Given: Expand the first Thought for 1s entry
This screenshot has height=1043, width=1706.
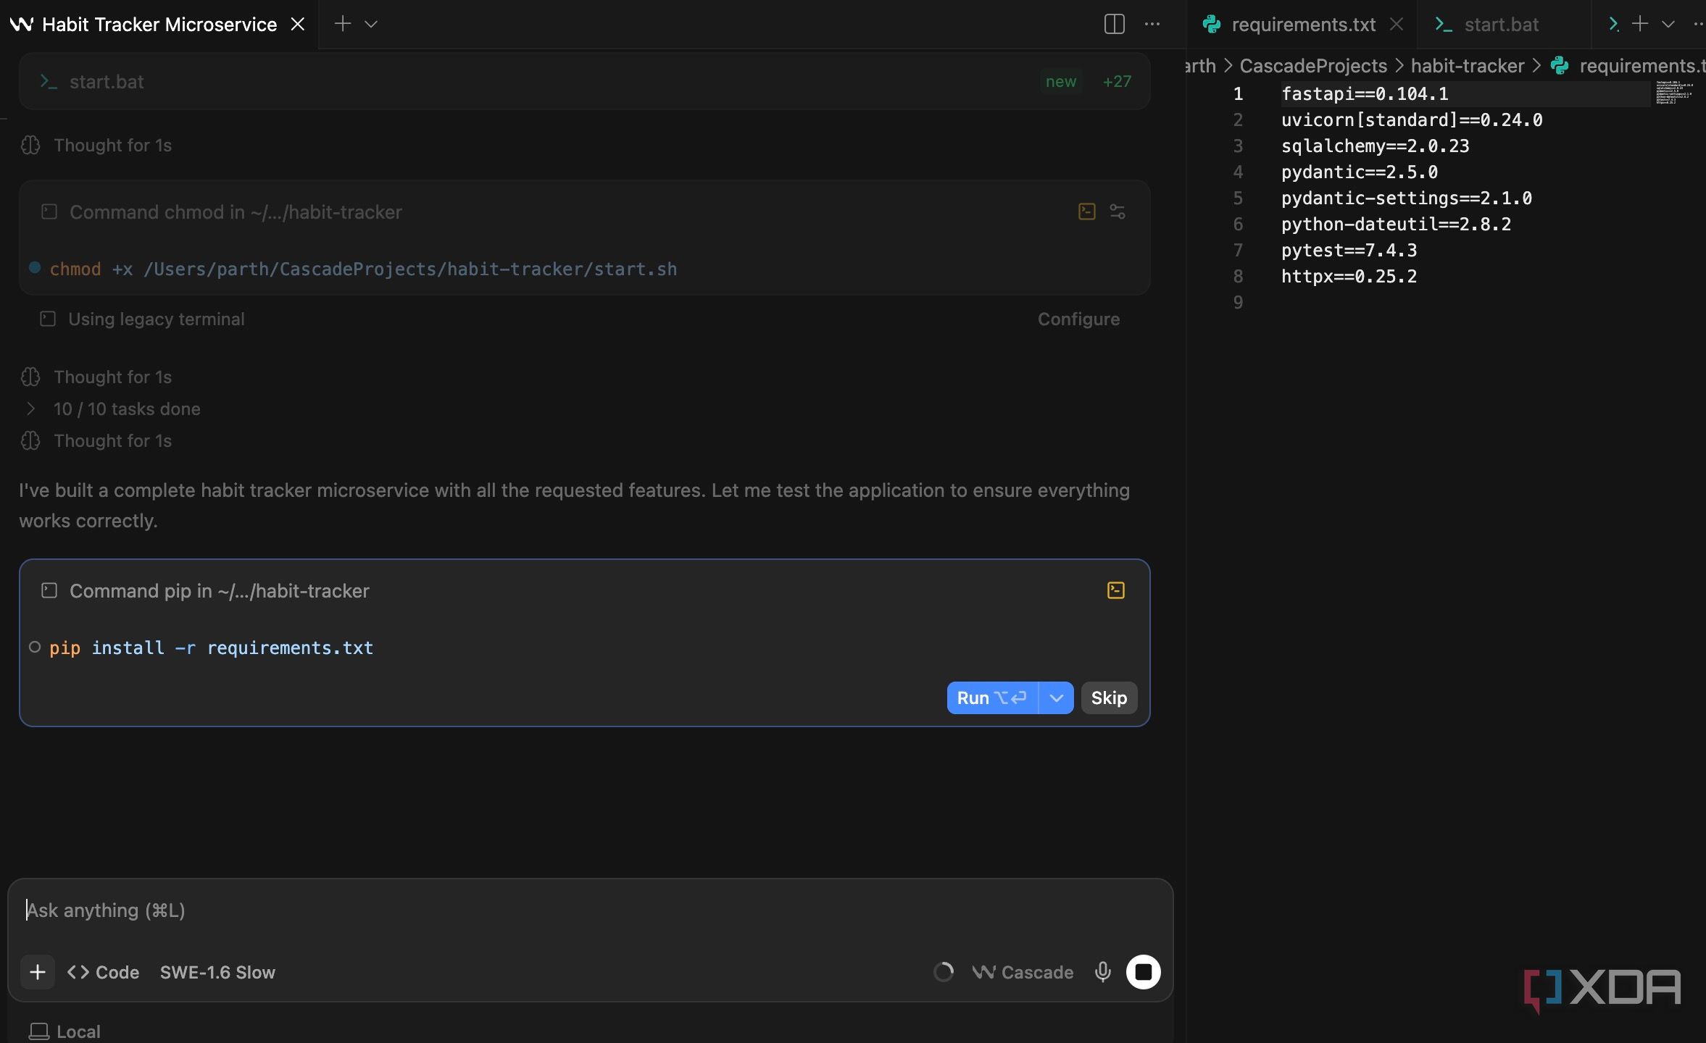Looking at the screenshot, I should (112, 146).
